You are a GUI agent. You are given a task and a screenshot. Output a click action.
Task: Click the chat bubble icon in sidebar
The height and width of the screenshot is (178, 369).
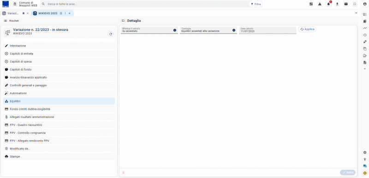point(365,166)
